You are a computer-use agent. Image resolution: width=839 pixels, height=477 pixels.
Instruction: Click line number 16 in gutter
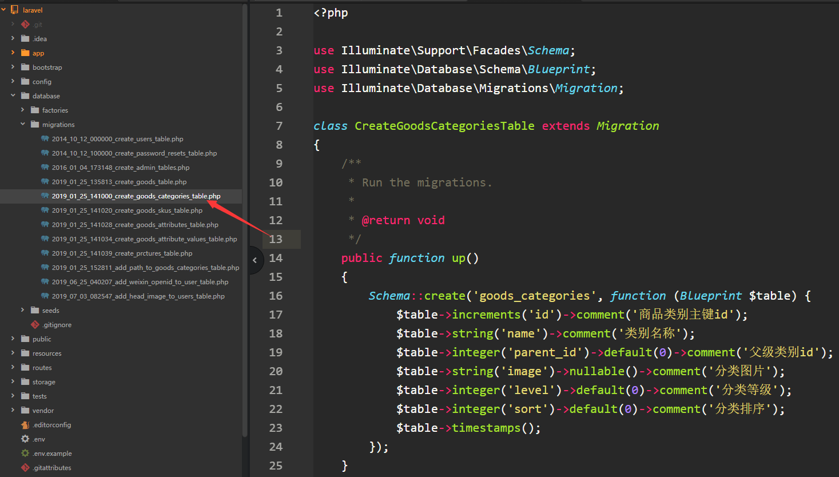click(276, 296)
